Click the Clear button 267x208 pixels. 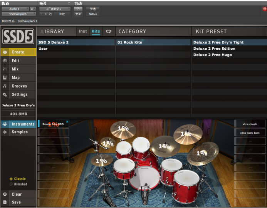click(x=17, y=194)
